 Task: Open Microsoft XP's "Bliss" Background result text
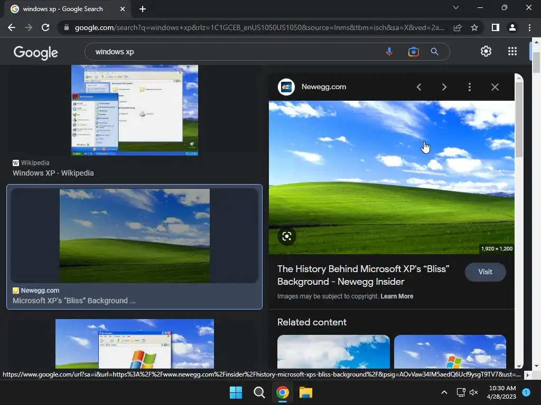click(74, 301)
